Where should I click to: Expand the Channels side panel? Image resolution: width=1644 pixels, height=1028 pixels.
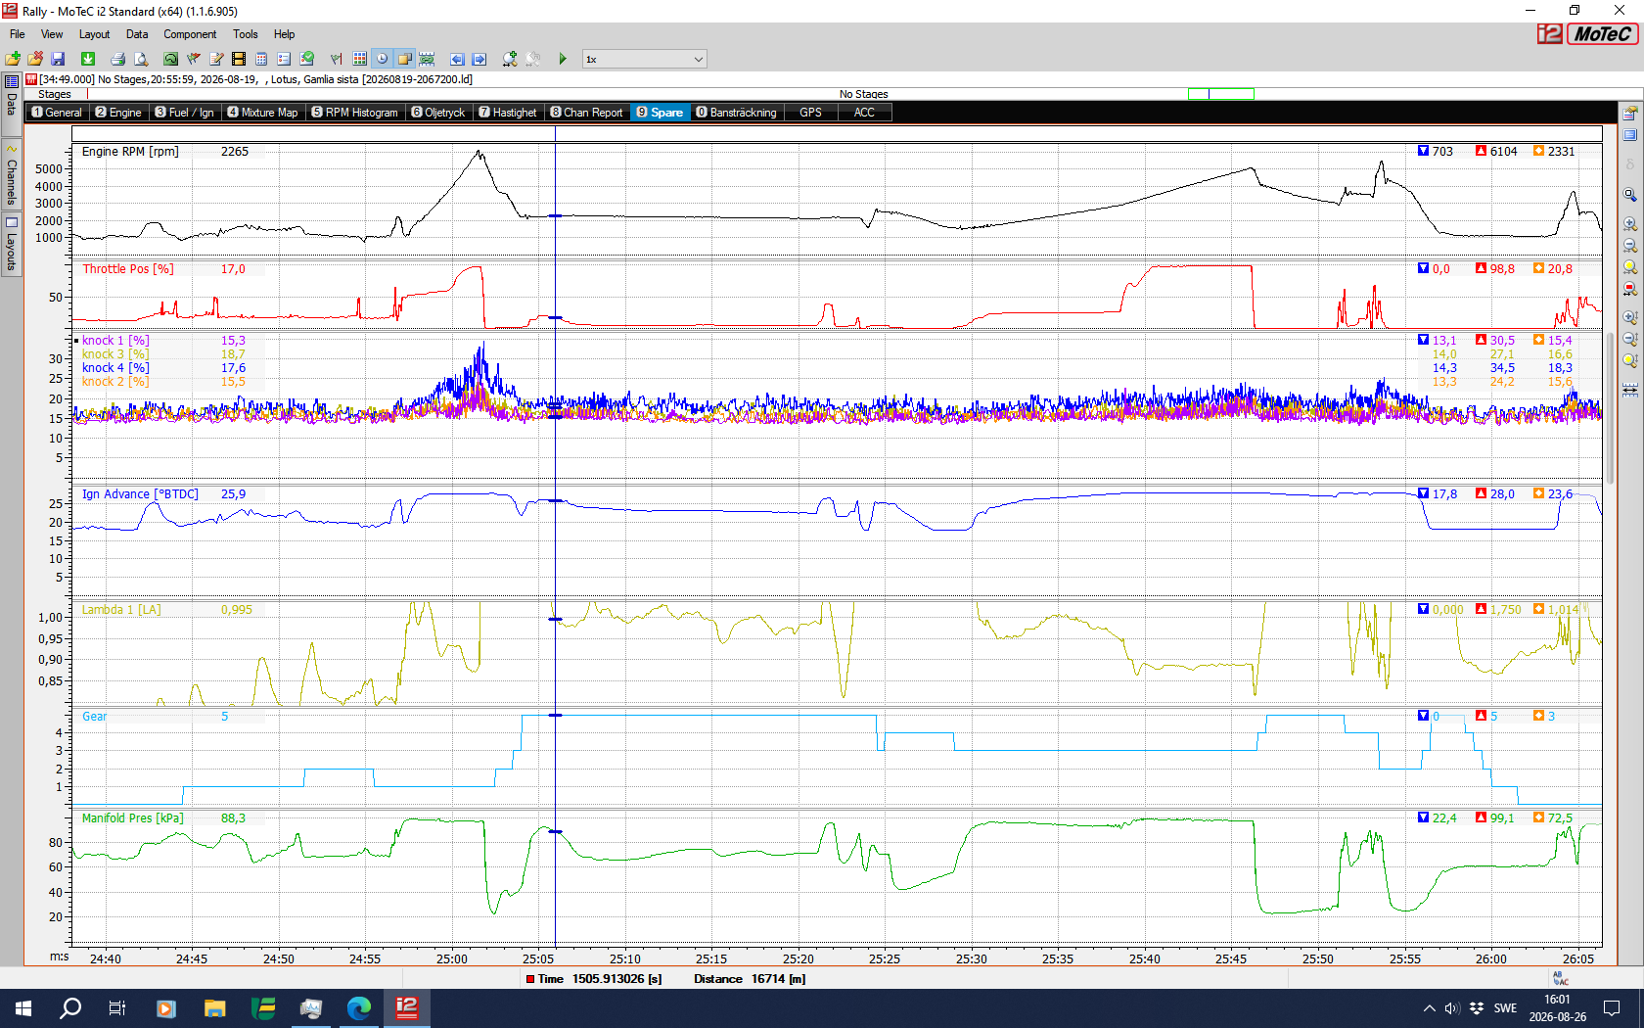click(12, 176)
